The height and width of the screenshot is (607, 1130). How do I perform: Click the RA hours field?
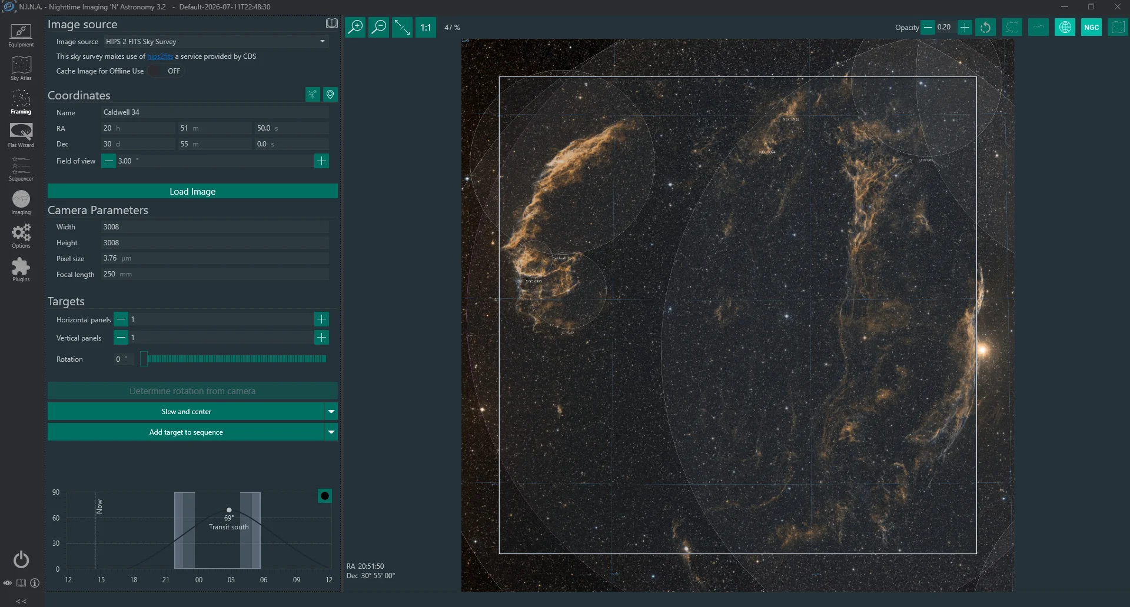138,128
